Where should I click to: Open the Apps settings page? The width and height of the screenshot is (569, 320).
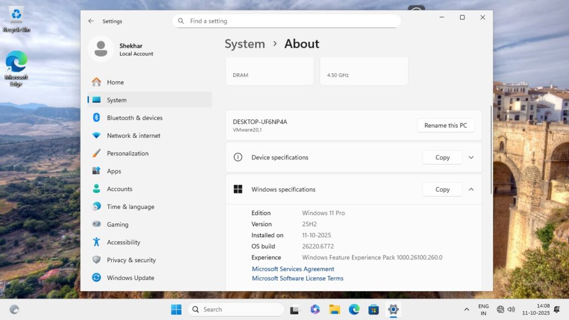tap(114, 171)
